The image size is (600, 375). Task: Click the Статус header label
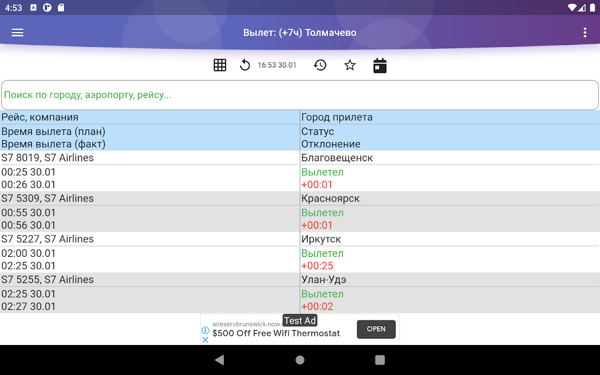318,132
